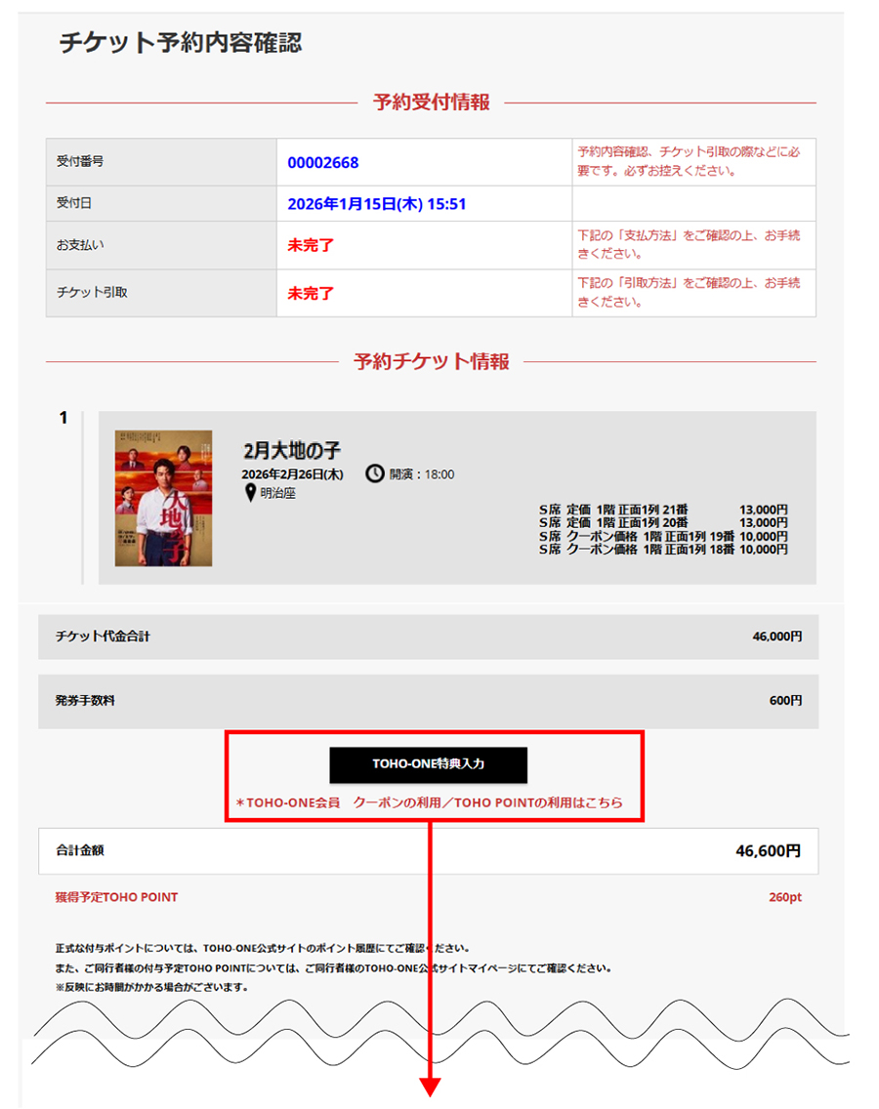
Task: Click the clock icon beside 開演 18:00
Action: (x=374, y=473)
